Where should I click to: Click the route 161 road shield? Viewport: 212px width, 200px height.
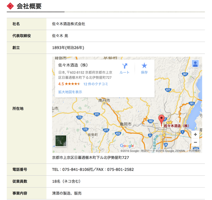click(x=192, y=104)
